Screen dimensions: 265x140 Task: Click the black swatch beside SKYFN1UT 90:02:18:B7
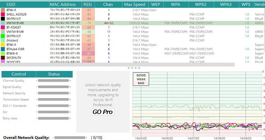coord(3,19)
